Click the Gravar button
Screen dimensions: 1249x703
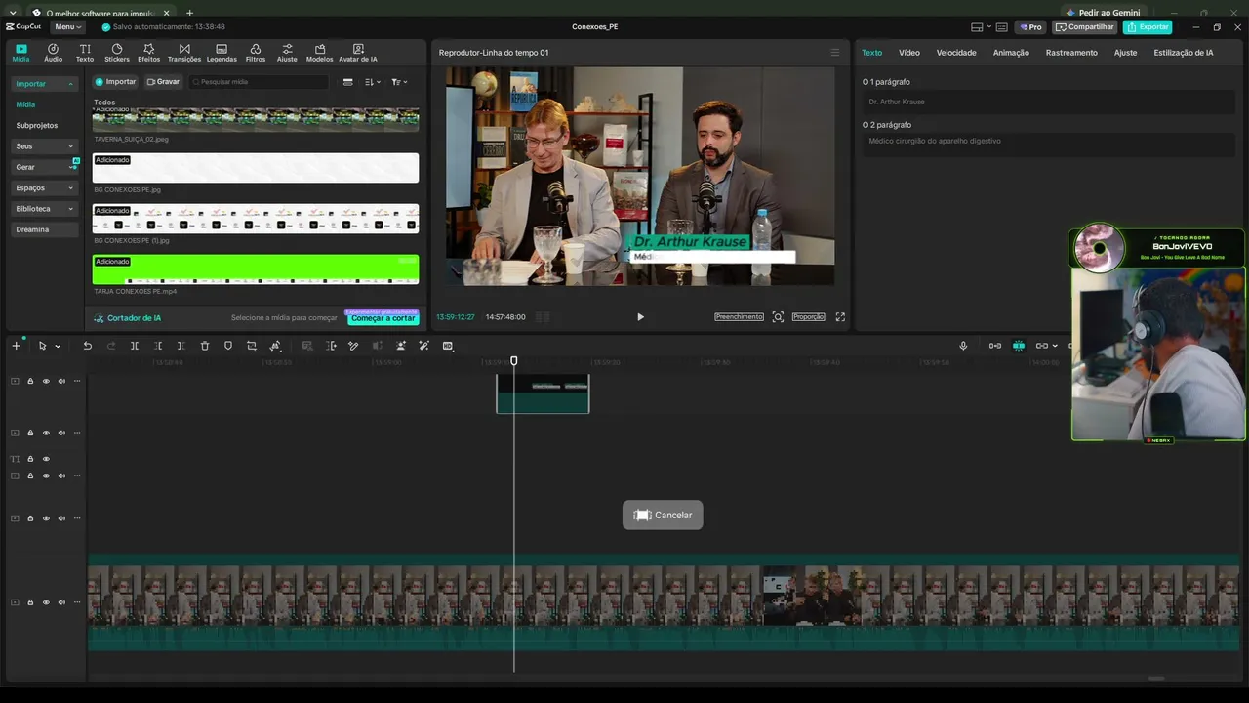point(163,82)
